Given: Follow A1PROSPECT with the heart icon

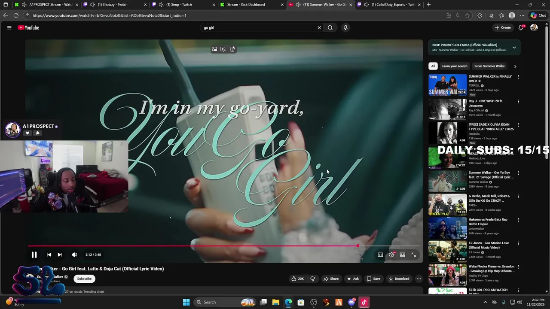Looking at the screenshot, I should coord(27,133).
